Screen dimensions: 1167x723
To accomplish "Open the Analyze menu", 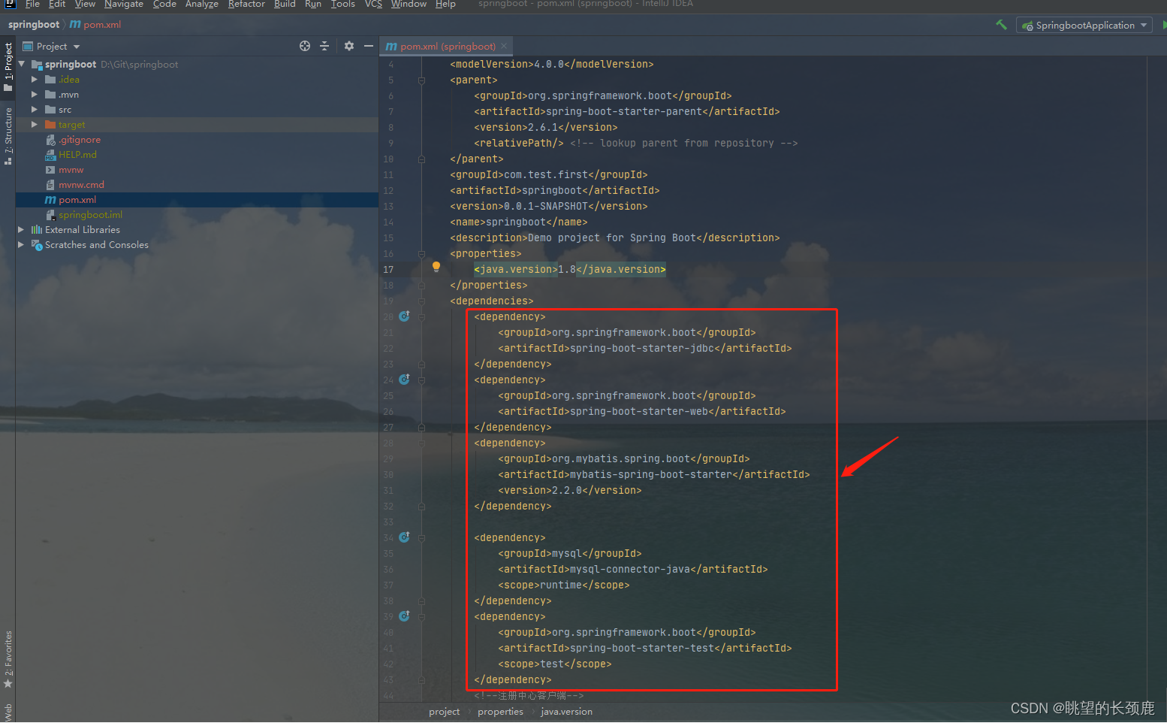I will [x=202, y=5].
